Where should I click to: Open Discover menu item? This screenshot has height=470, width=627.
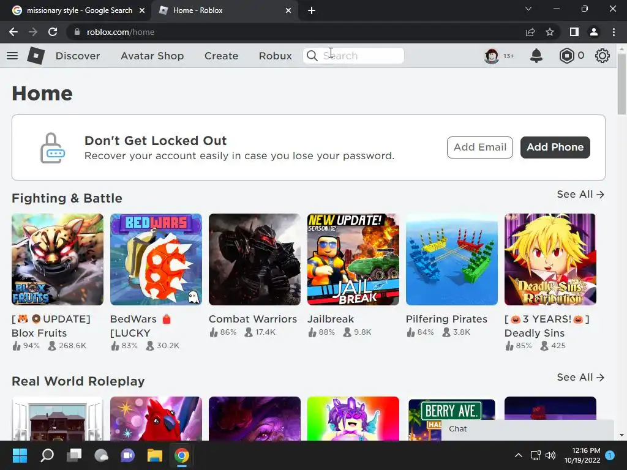tap(78, 56)
